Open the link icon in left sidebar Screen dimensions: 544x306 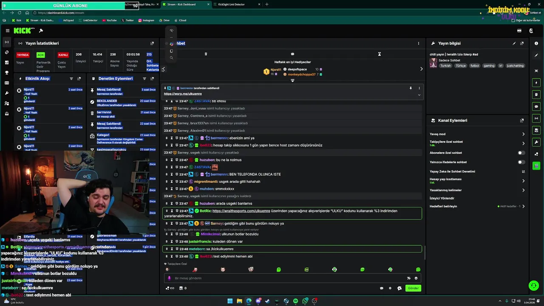(6, 52)
